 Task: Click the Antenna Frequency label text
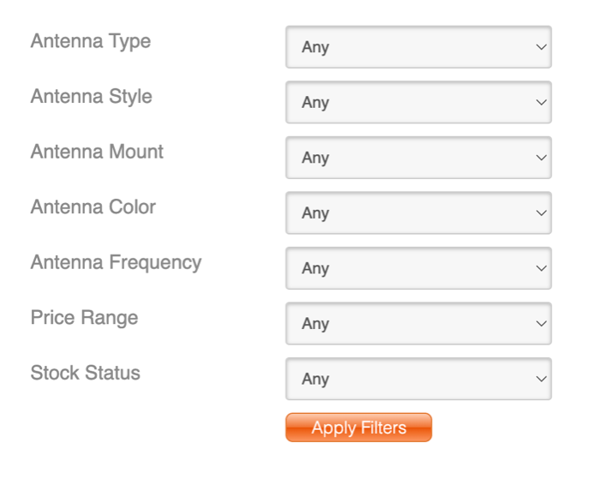(116, 262)
